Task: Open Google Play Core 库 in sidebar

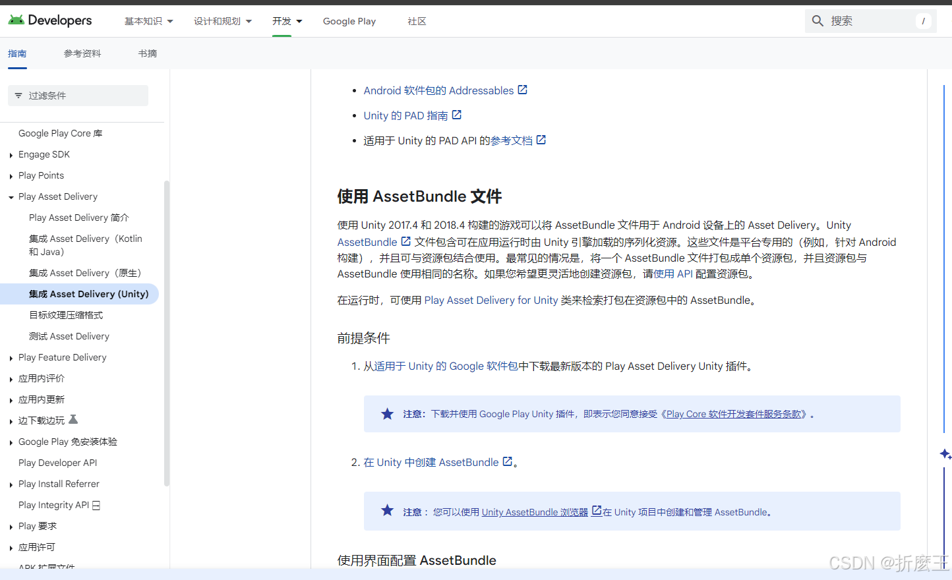Action: [61, 133]
